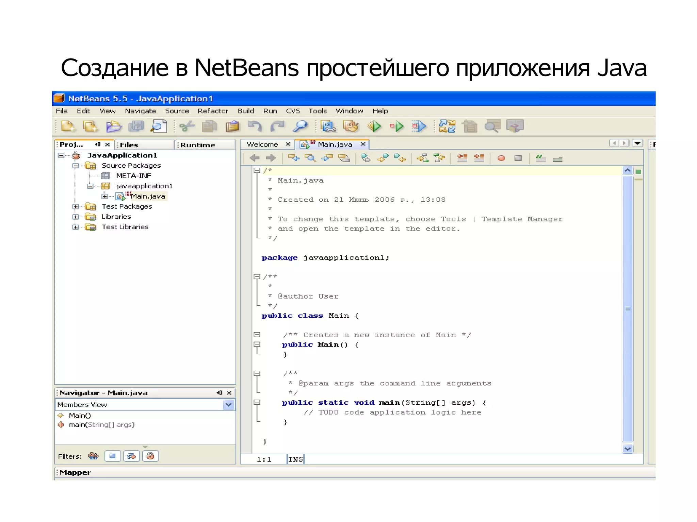Click the INS insert mode status indicator

[295, 459]
